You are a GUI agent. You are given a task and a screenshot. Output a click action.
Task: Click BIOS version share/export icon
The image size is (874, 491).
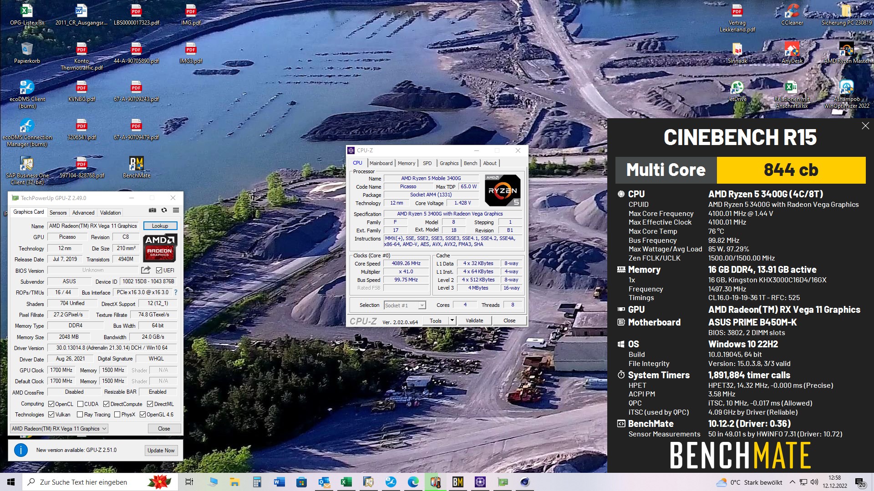pos(146,270)
